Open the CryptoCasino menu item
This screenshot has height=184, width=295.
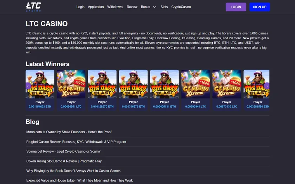pos(181,7)
